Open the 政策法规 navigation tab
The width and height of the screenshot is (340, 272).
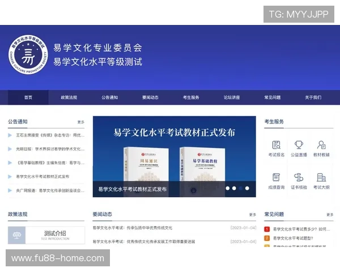coord(69,97)
